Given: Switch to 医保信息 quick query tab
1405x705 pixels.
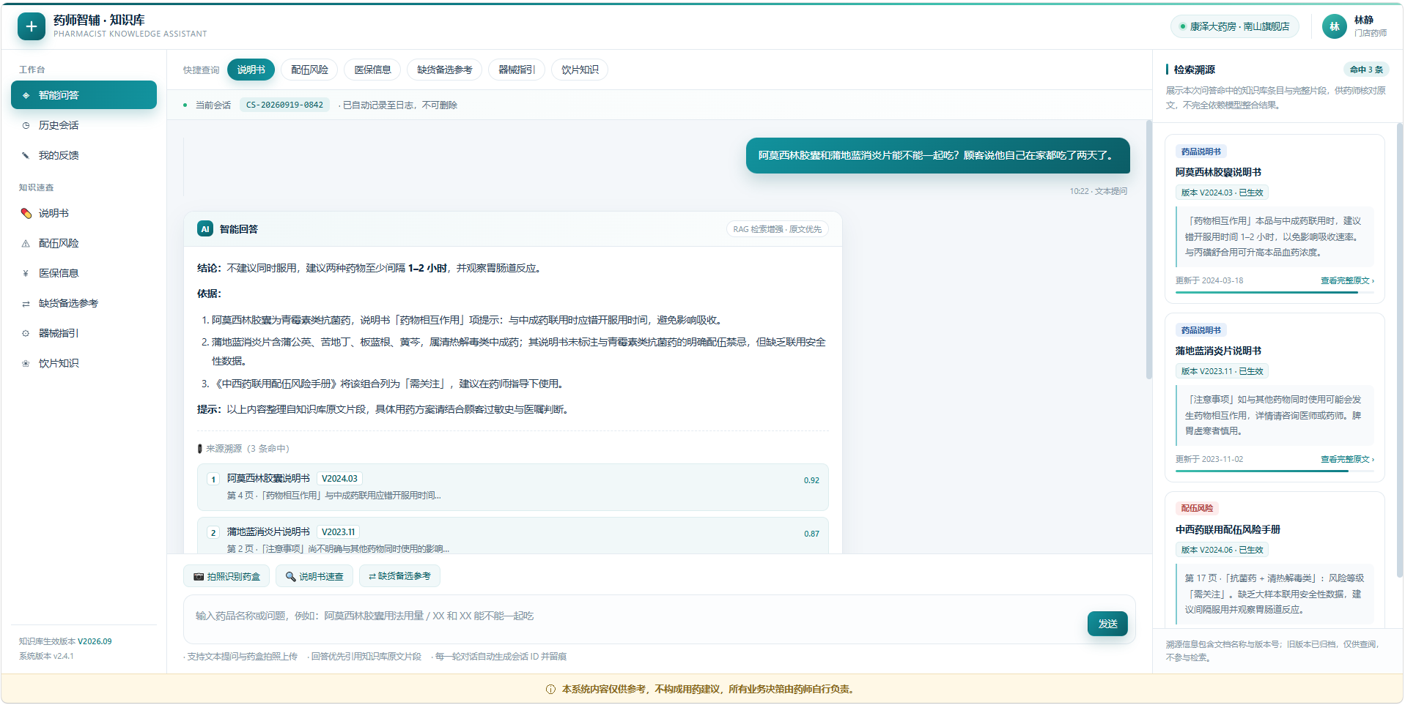Looking at the screenshot, I should tap(372, 70).
